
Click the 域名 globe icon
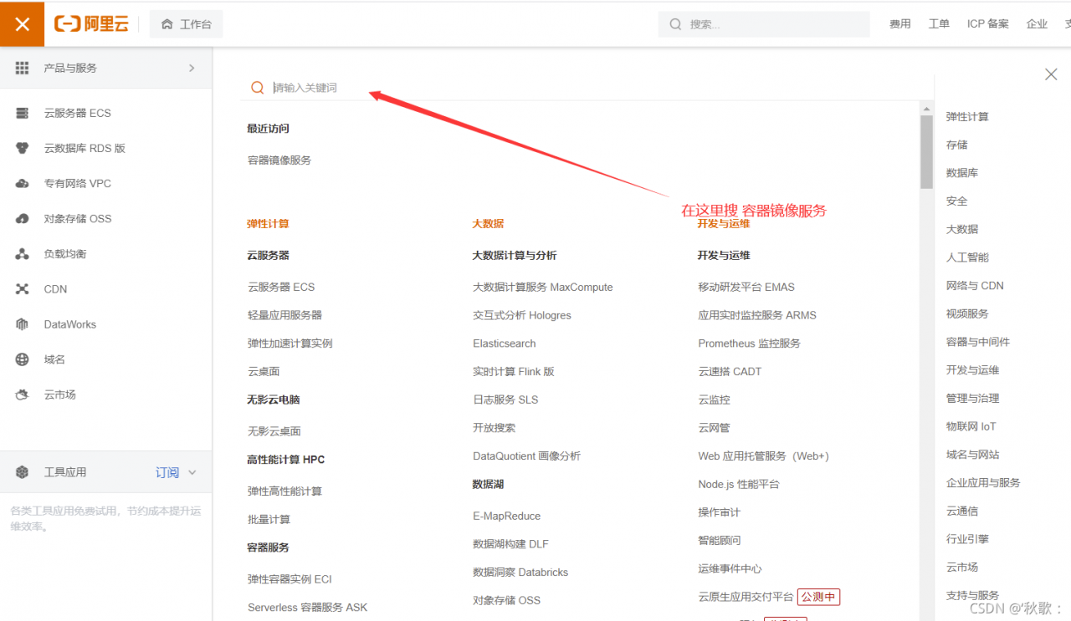(x=23, y=359)
